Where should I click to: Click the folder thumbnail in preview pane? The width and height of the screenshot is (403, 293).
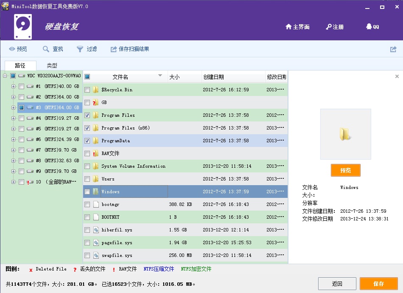point(345,134)
